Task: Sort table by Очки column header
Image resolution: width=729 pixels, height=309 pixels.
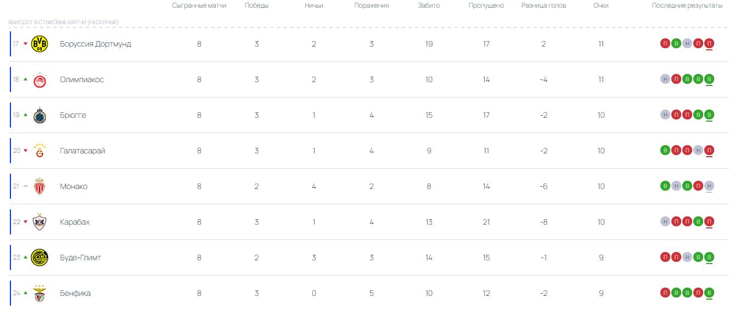Action: pos(601,5)
